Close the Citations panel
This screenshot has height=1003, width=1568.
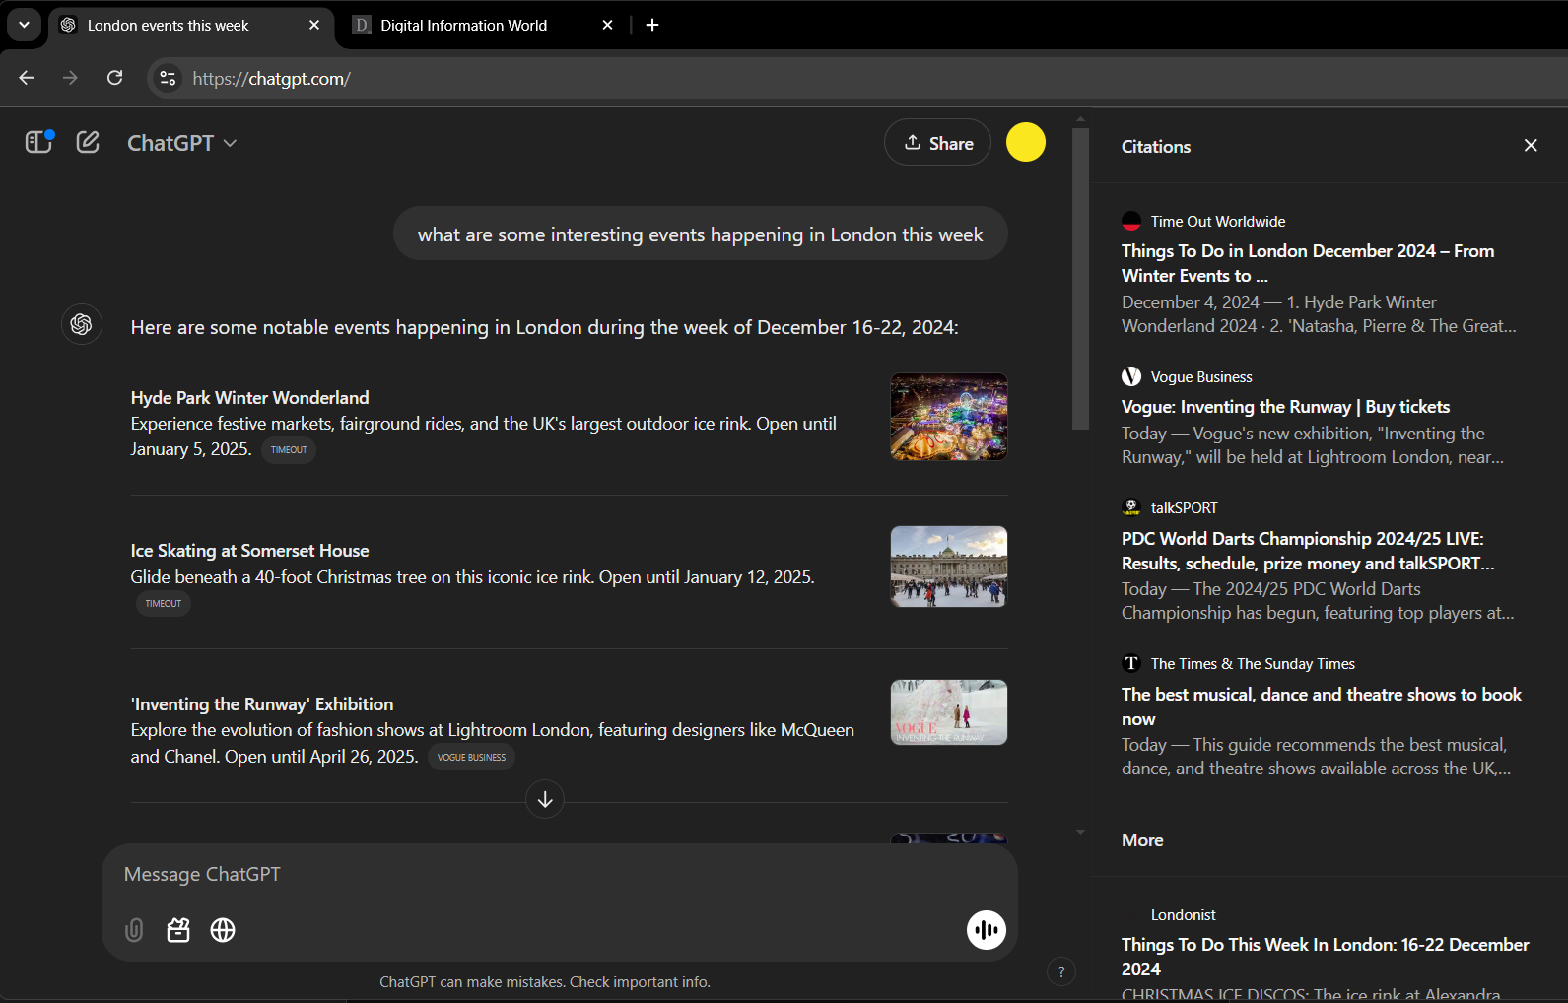tap(1531, 145)
